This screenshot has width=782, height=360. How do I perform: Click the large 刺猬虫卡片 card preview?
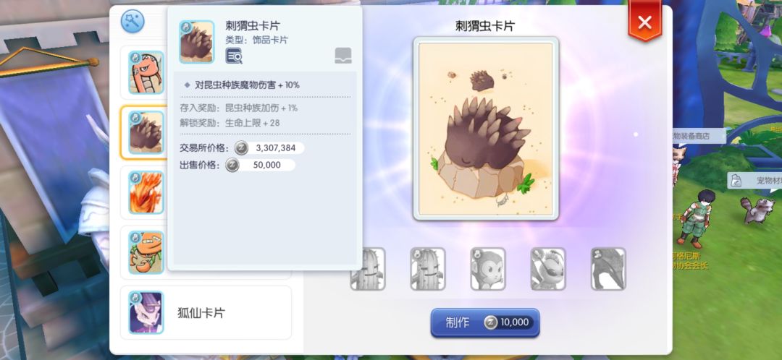[486, 129]
